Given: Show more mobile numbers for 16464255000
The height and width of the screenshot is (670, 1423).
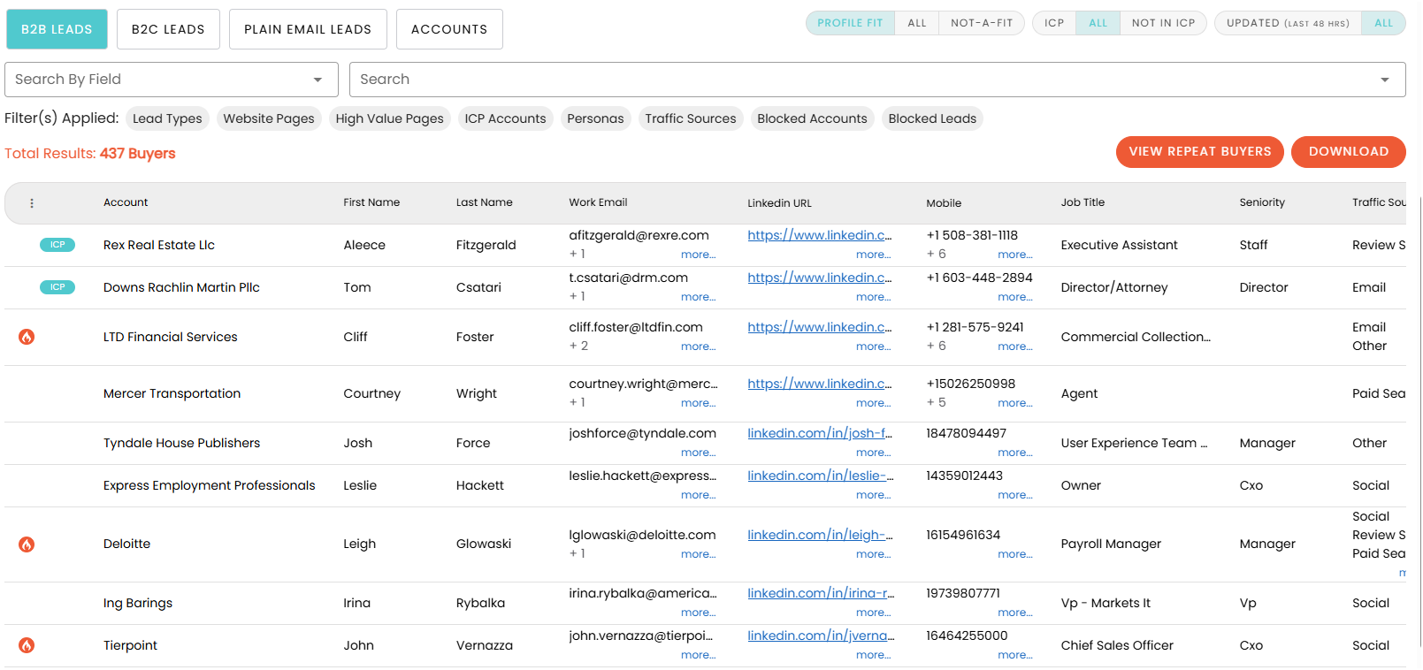Looking at the screenshot, I should 1014,655.
